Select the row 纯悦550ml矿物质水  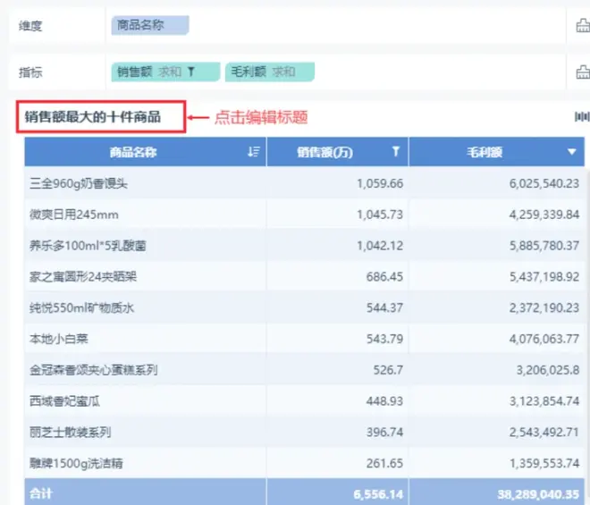tap(305, 307)
